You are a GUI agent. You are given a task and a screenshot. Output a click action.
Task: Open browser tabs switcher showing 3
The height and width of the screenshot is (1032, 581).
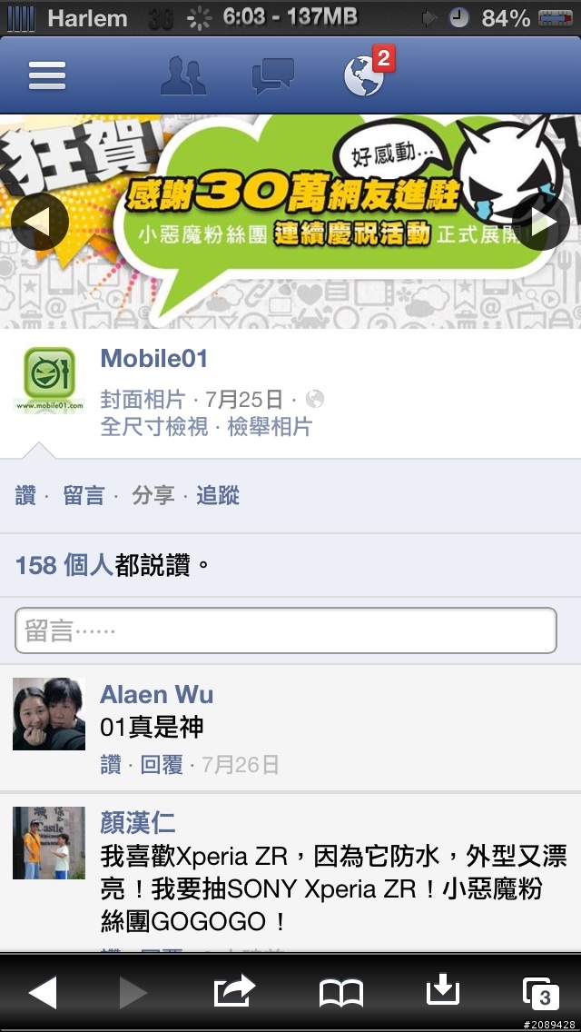(541, 993)
